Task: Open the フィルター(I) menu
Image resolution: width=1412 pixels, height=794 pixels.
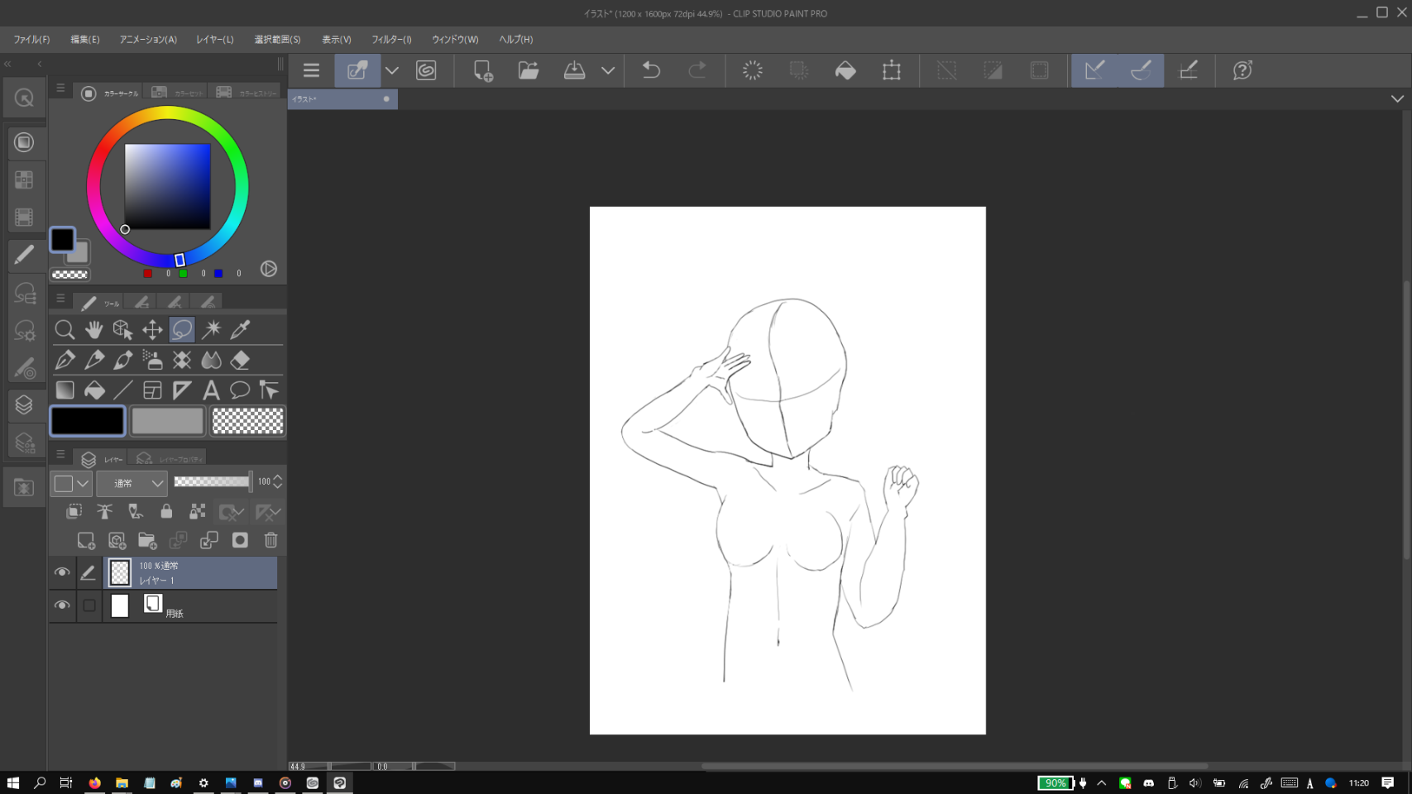Action: pos(391,40)
